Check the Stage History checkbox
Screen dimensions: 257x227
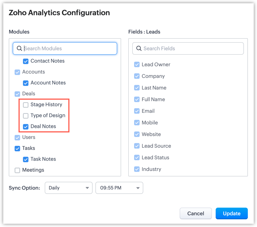click(x=26, y=105)
